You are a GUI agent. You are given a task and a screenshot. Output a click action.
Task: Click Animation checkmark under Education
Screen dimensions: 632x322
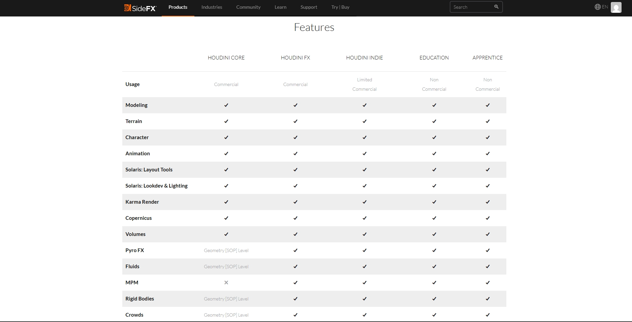coord(434,154)
